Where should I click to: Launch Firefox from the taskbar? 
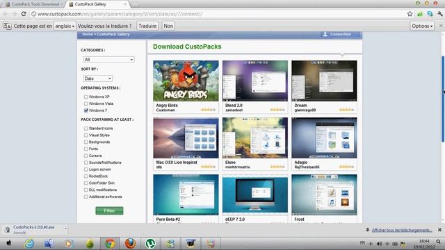[130, 244]
